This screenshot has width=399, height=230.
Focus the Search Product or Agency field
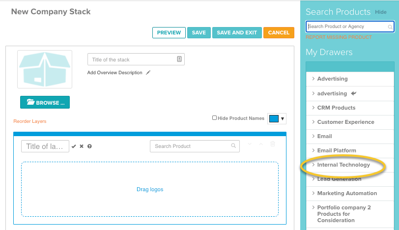pyautogui.click(x=350, y=27)
